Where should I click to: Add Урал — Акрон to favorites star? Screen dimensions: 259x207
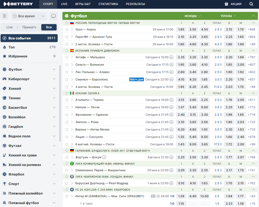coord(67,29)
